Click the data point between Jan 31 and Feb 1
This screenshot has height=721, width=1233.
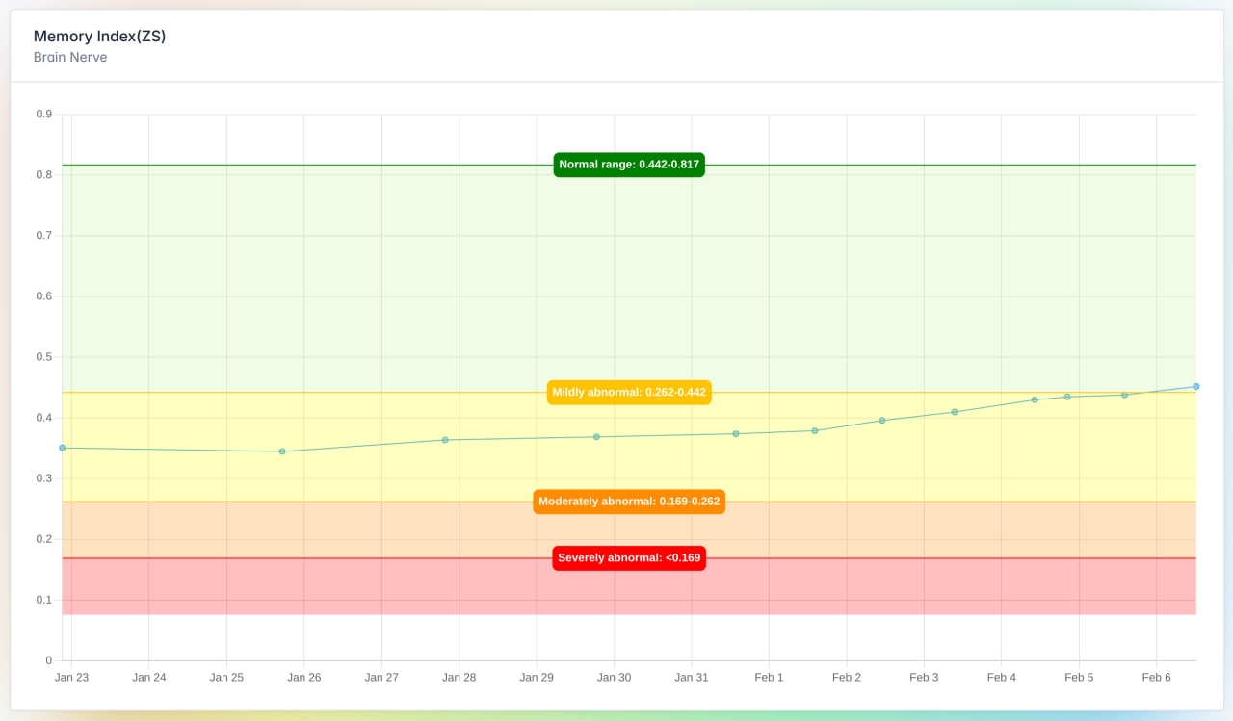click(x=736, y=434)
